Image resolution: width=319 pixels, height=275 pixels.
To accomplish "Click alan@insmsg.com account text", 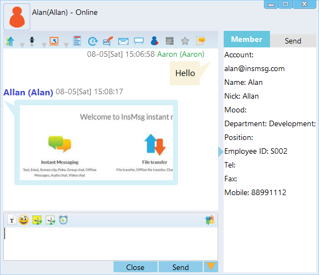I will pos(255,69).
